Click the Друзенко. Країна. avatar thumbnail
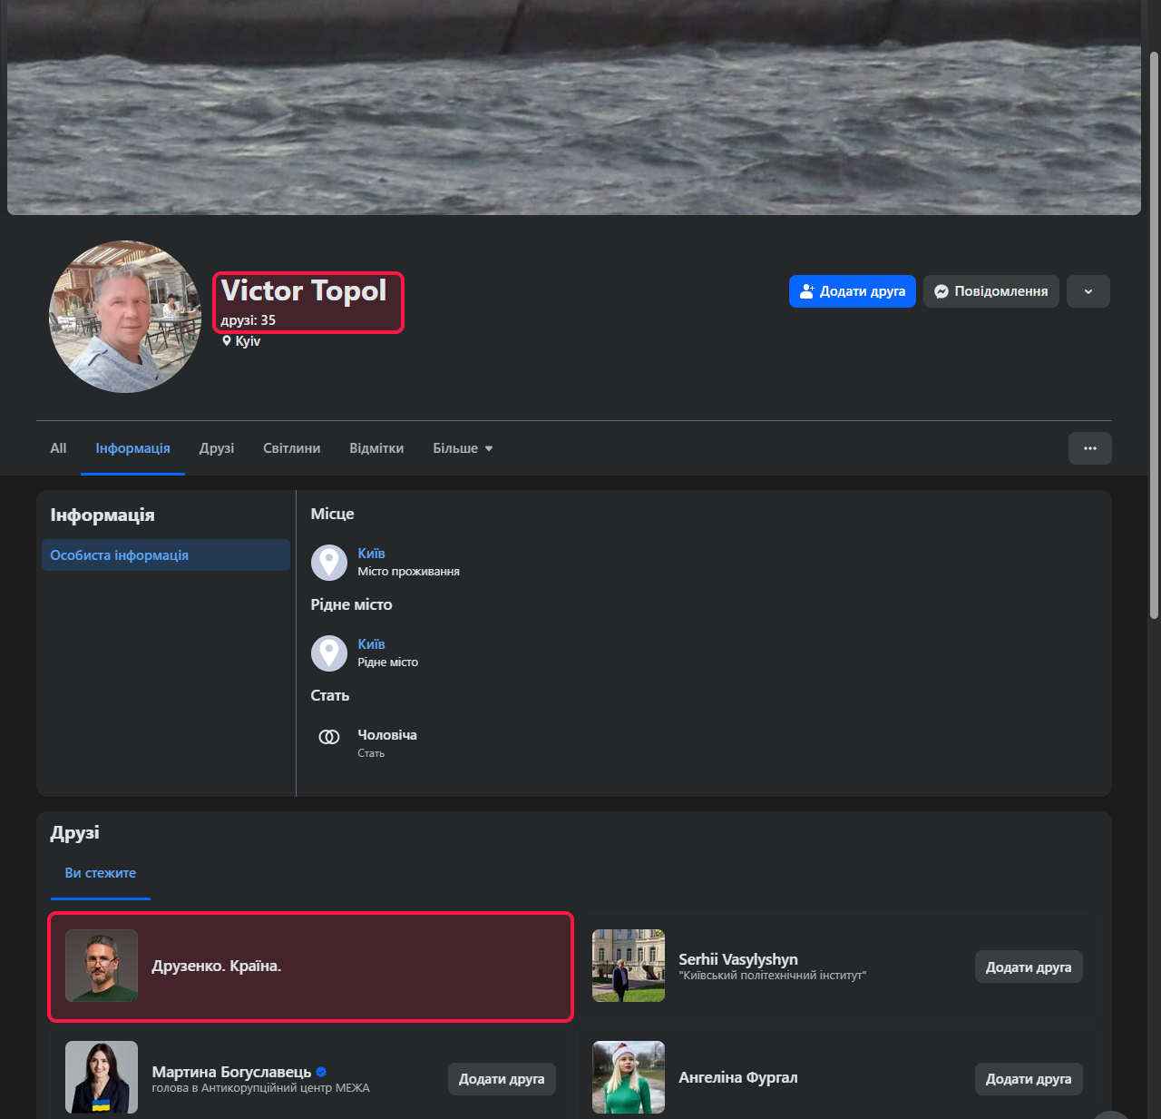The height and width of the screenshot is (1119, 1161). [102, 966]
